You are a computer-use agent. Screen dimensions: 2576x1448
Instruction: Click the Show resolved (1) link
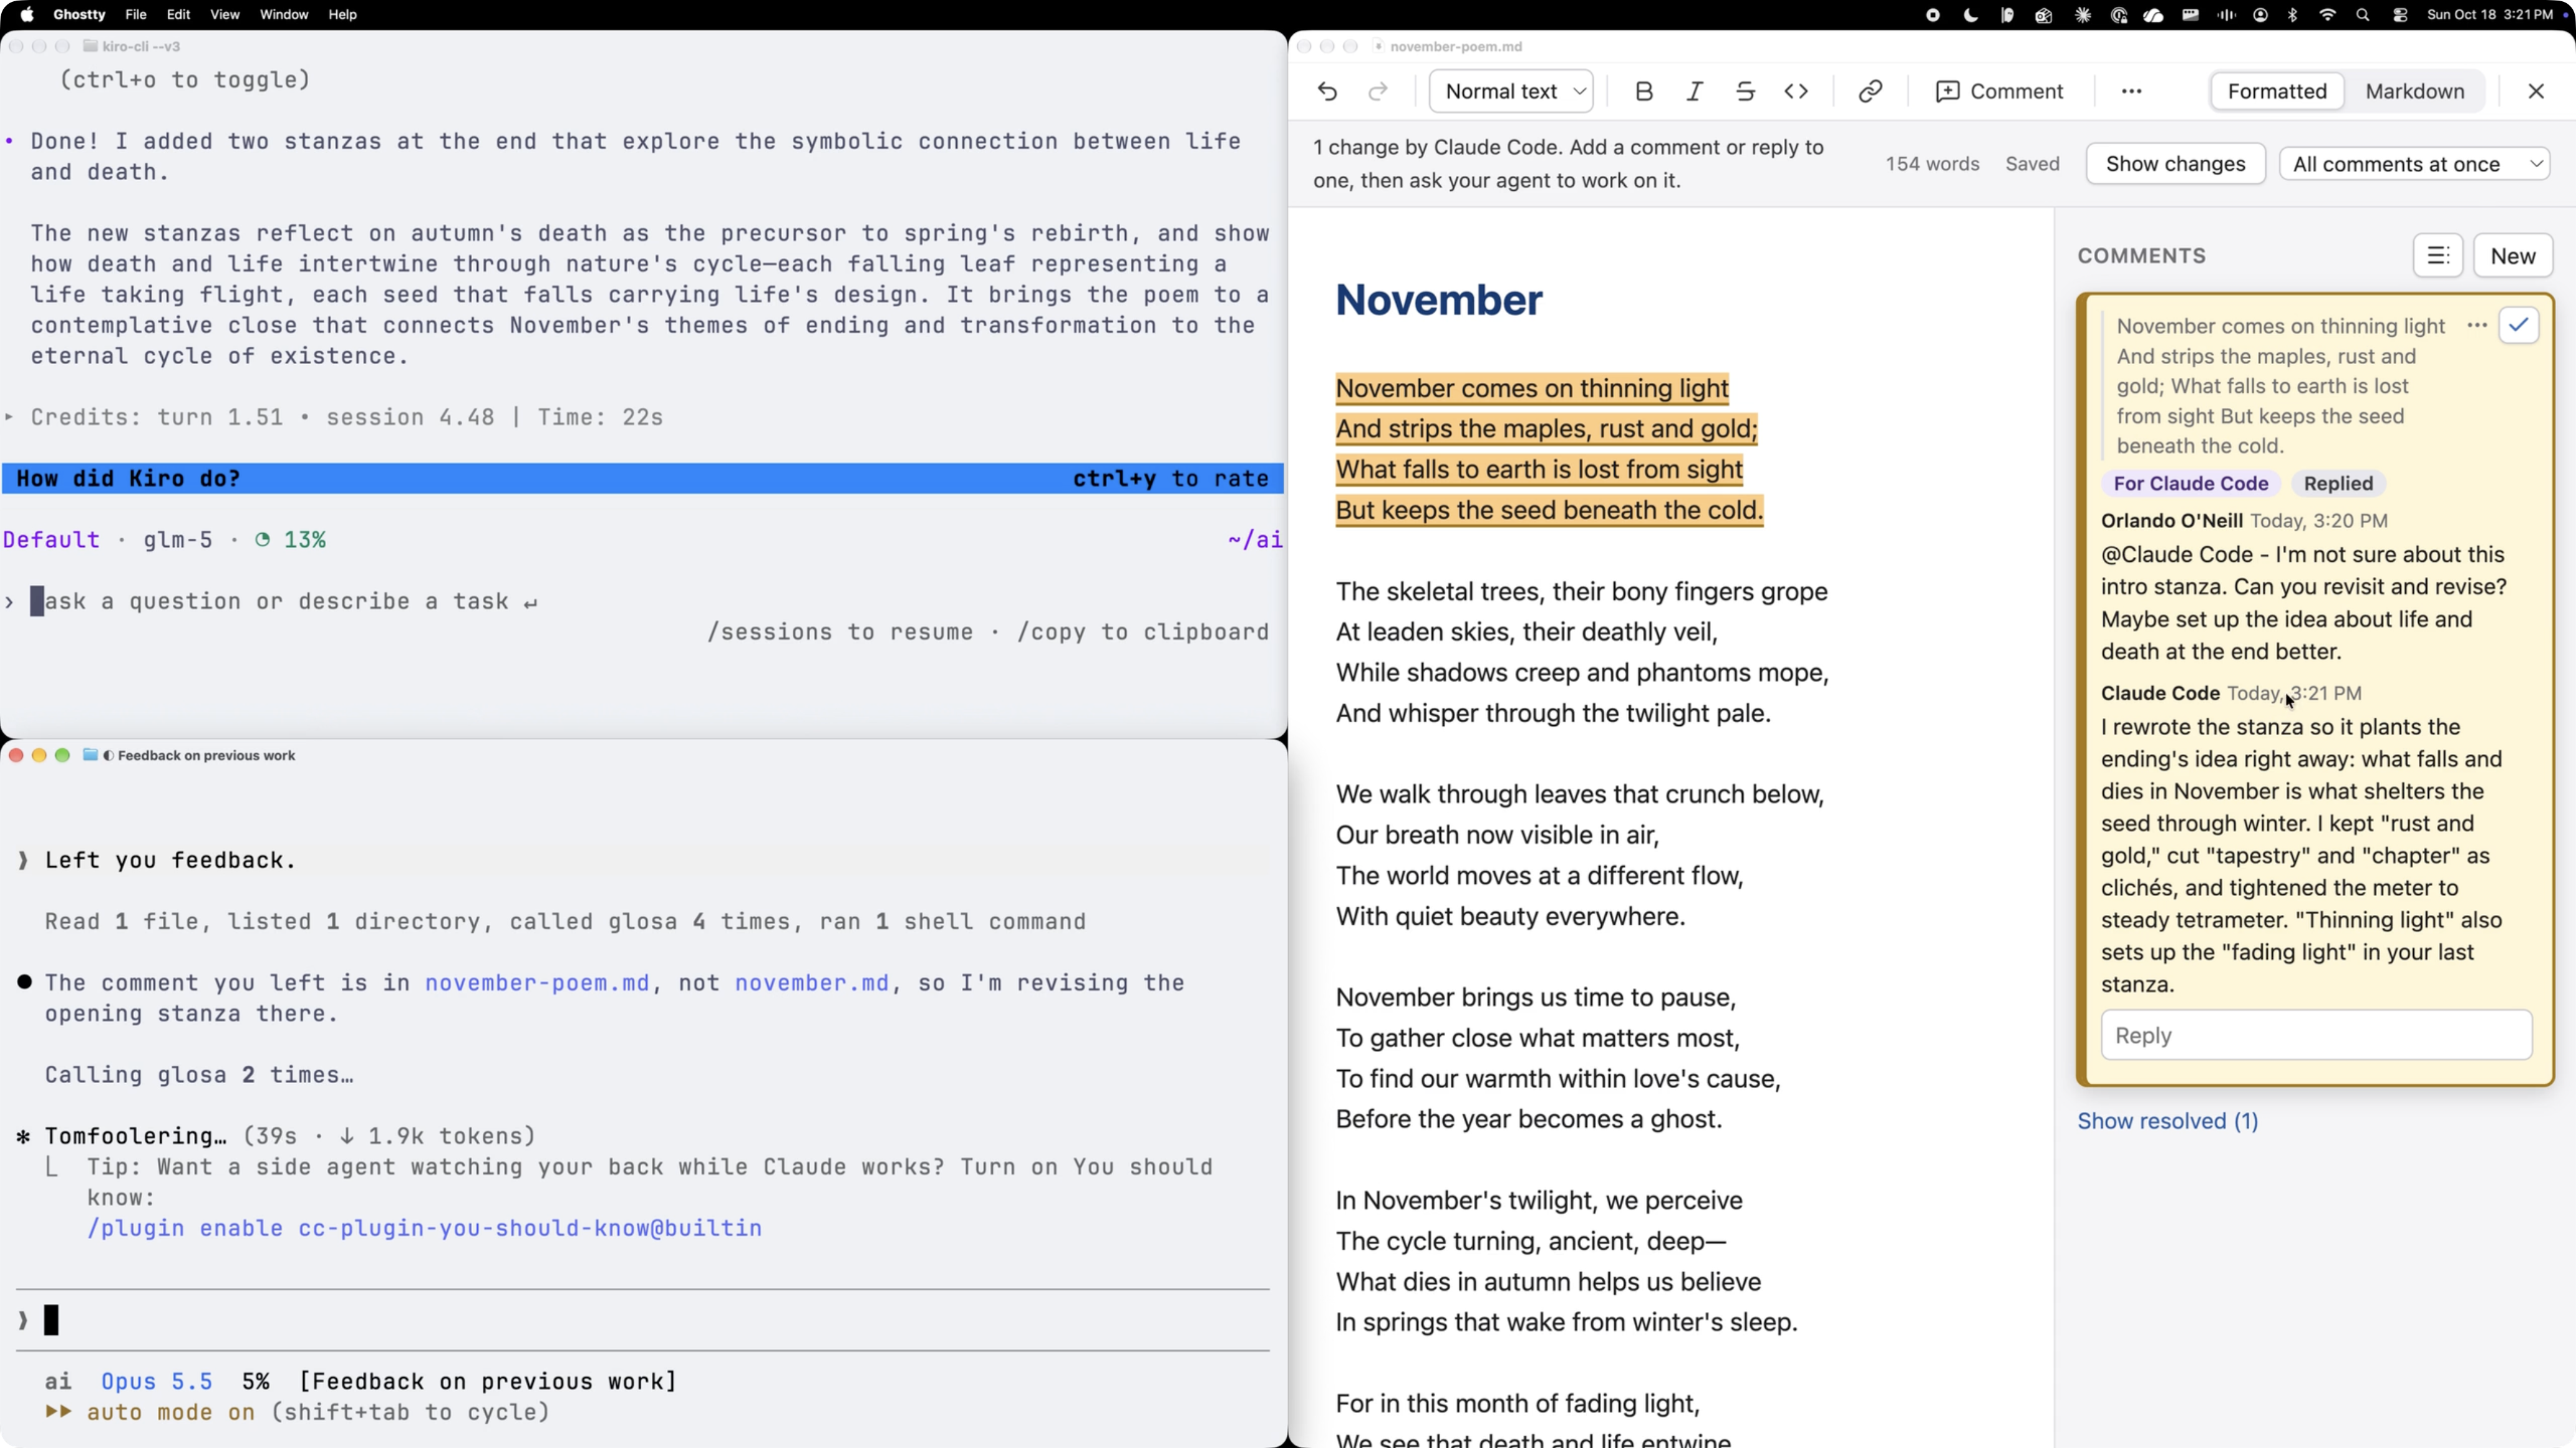click(x=2167, y=1121)
